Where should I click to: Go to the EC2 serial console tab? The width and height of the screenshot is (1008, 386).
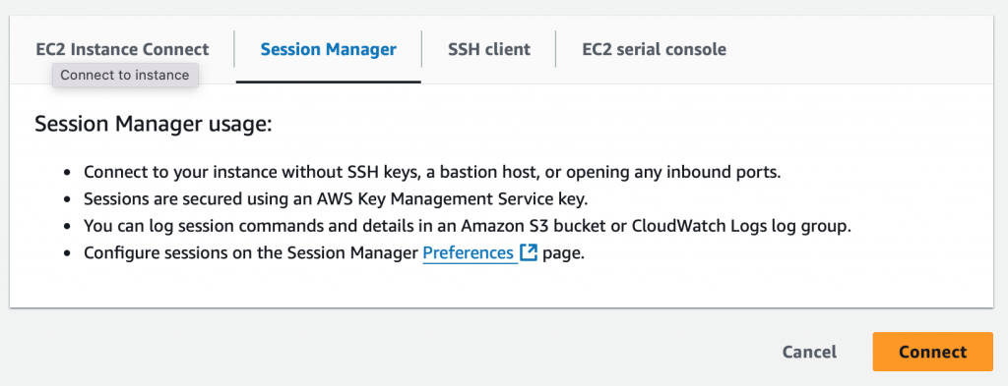click(654, 49)
